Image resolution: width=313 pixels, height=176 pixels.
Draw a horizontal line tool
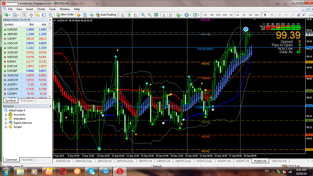pyautogui.click(x=286, y=15)
